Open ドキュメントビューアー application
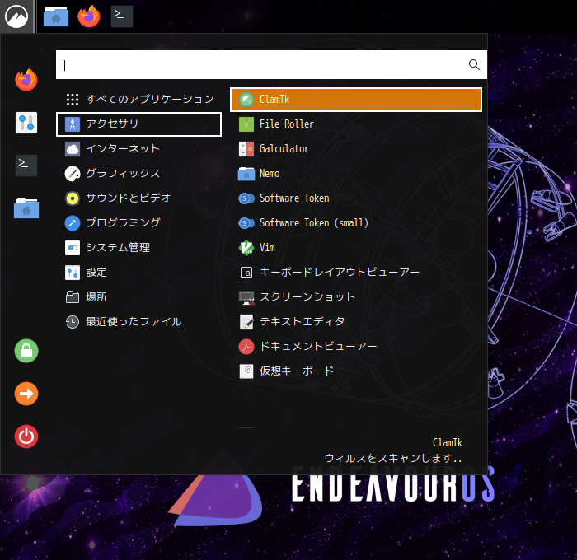Image resolution: width=577 pixels, height=560 pixels. [x=356, y=347]
